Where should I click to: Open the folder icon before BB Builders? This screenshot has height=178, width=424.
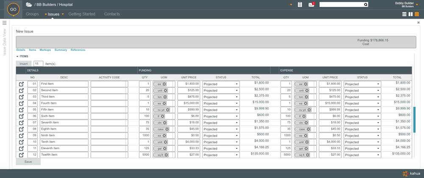(29, 5)
